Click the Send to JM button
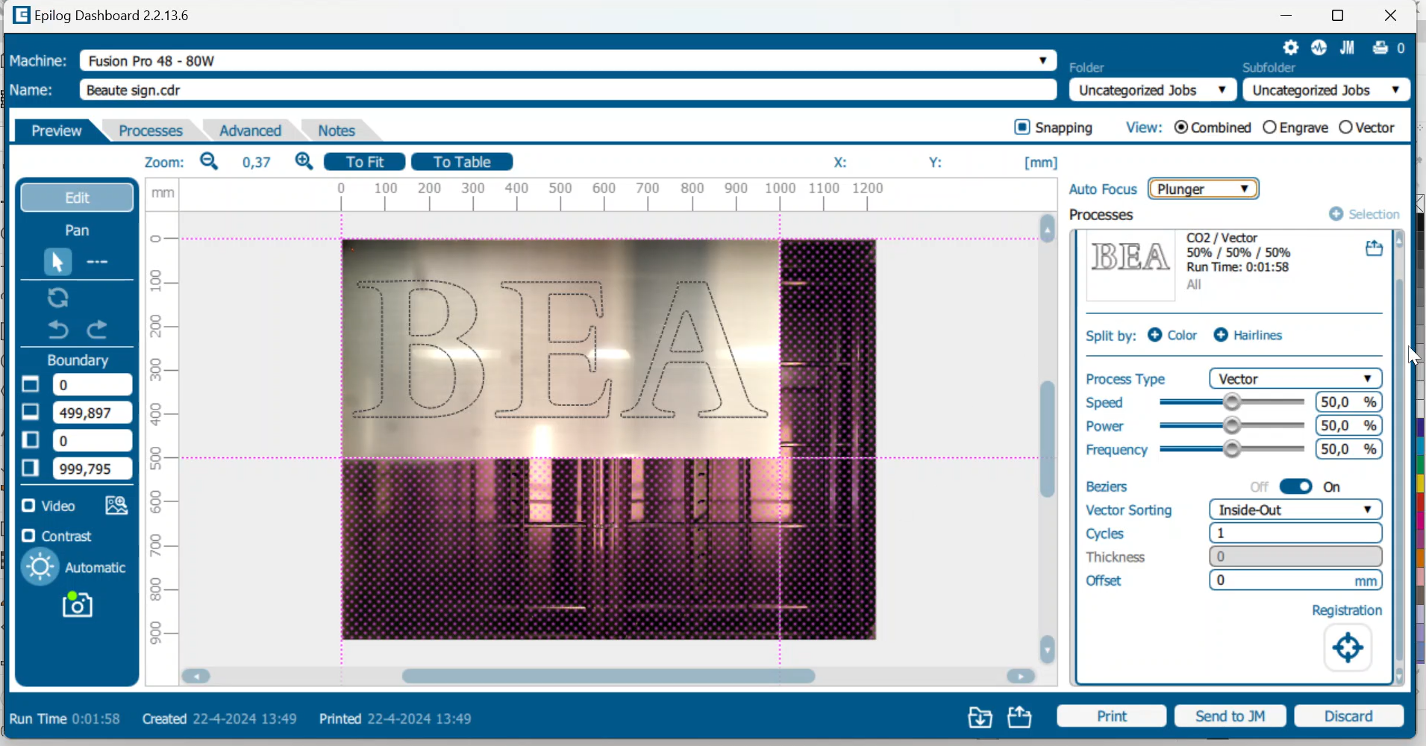1426x746 pixels. pyautogui.click(x=1230, y=716)
